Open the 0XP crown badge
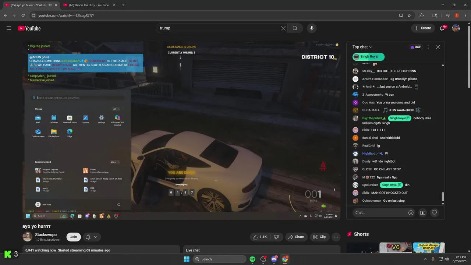This screenshot has width=471, height=265. [x=416, y=47]
